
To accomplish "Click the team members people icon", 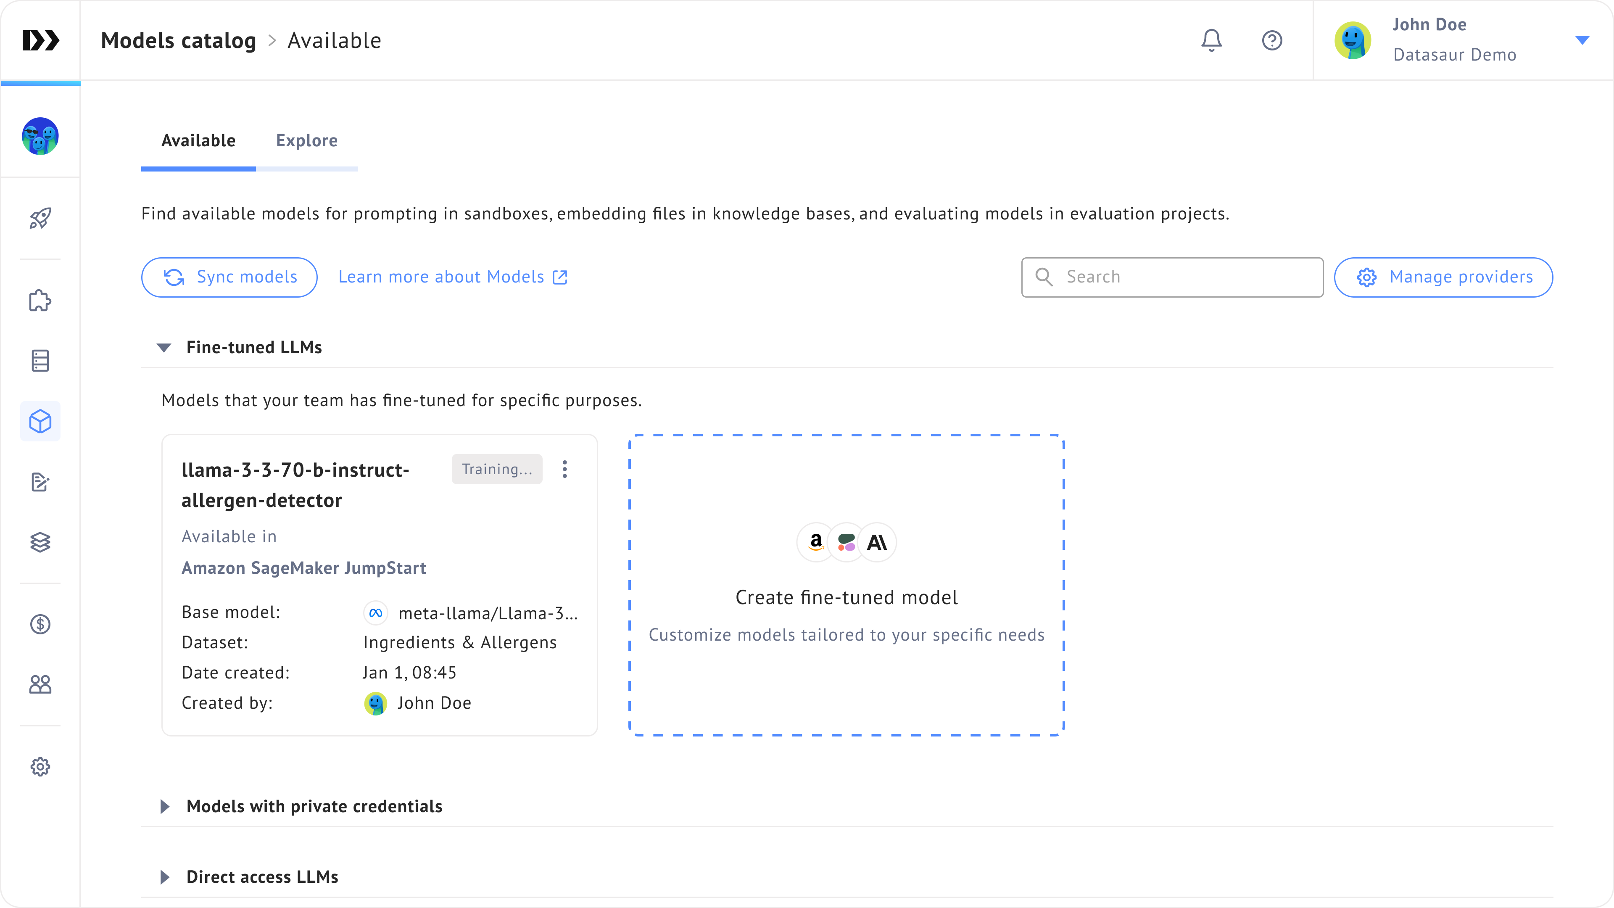I will (x=40, y=684).
